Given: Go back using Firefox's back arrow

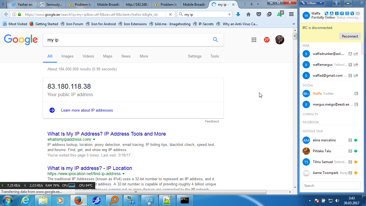Looking at the screenshot, I should click(6, 14).
